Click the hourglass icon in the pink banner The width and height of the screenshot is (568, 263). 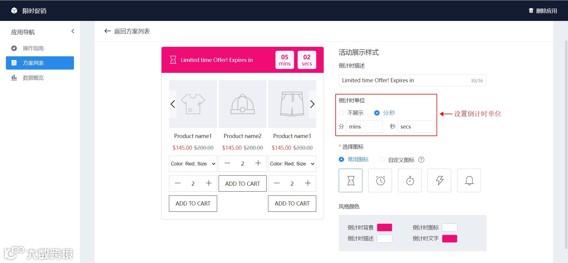click(173, 60)
